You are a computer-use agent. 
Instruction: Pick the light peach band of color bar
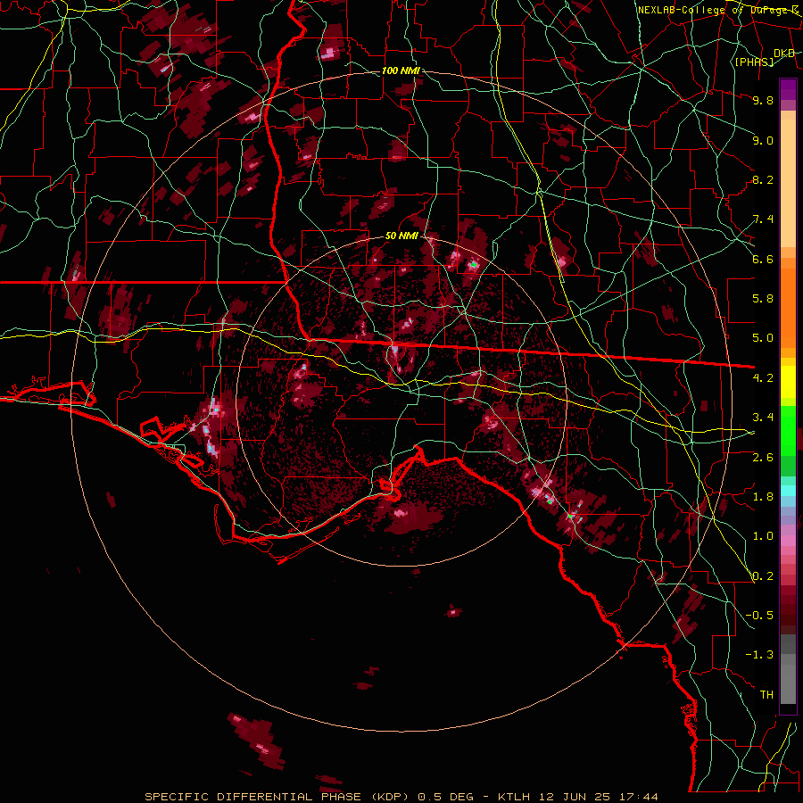point(788,185)
